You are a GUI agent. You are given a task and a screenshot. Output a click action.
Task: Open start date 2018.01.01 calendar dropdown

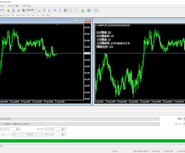coord(18,129)
